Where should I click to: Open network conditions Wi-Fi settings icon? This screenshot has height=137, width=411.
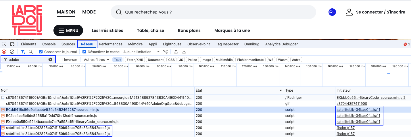pos(165,52)
